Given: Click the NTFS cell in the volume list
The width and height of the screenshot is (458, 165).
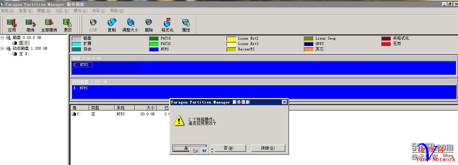Looking at the screenshot, I should (121, 114).
